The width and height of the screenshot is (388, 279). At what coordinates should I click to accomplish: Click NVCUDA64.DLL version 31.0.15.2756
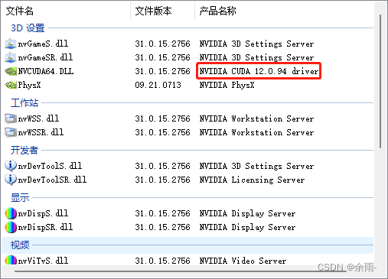(162, 71)
